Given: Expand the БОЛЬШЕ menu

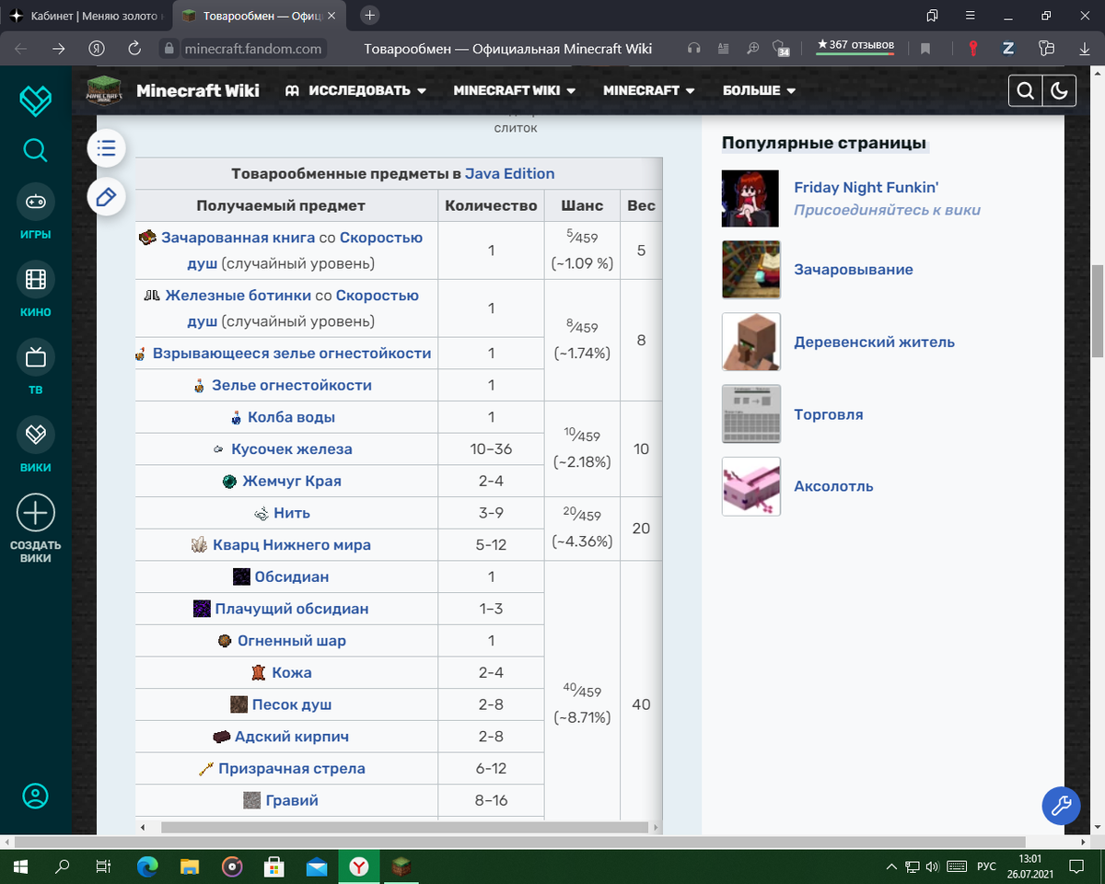Looking at the screenshot, I should 760,90.
